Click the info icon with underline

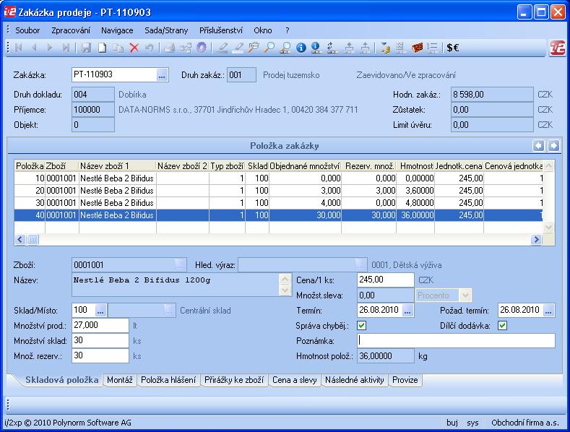click(316, 48)
